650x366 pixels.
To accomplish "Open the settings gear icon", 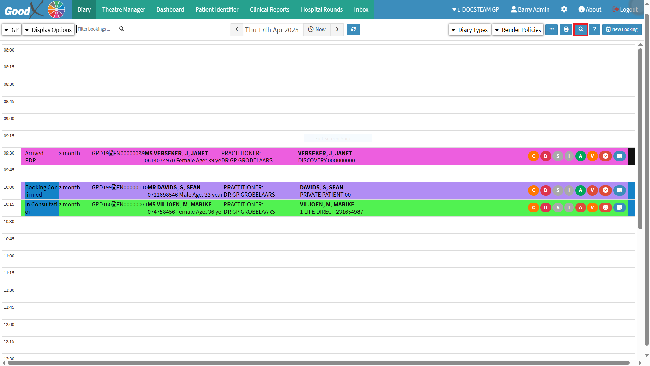I will click(x=564, y=9).
